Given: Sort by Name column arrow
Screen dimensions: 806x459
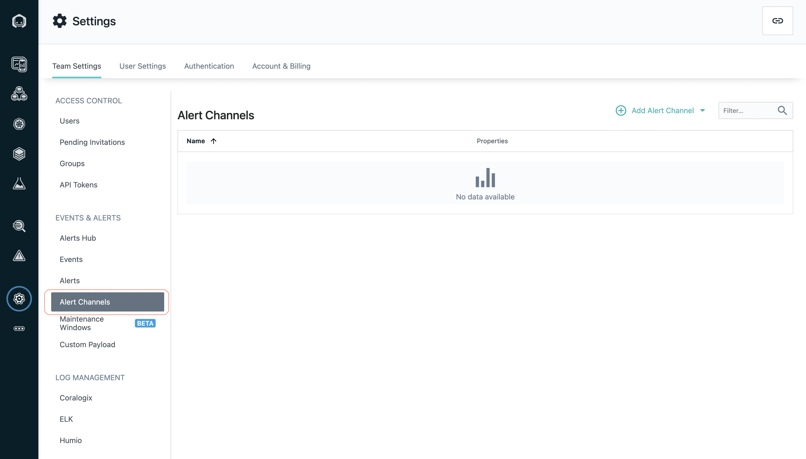Looking at the screenshot, I should pyautogui.click(x=213, y=141).
